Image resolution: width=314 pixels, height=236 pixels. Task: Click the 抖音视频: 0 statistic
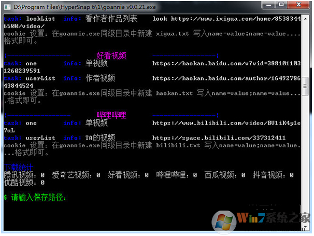click(273, 175)
